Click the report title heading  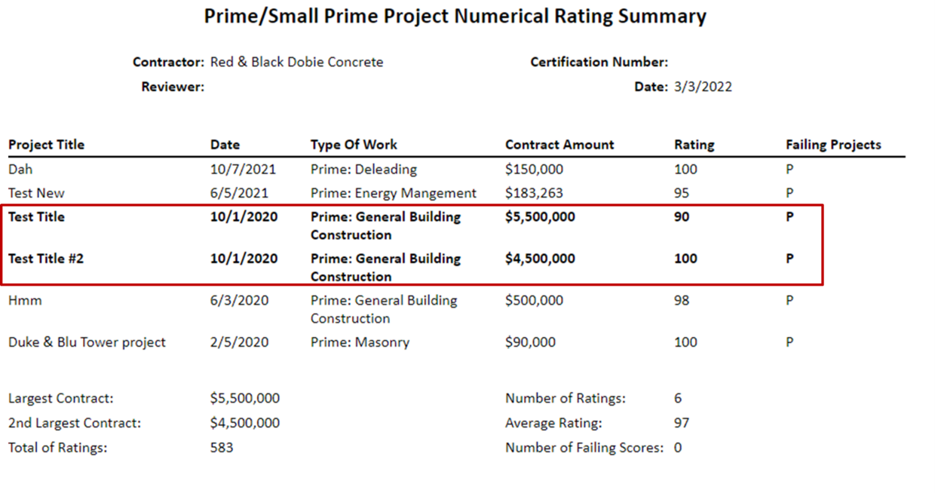[455, 17]
